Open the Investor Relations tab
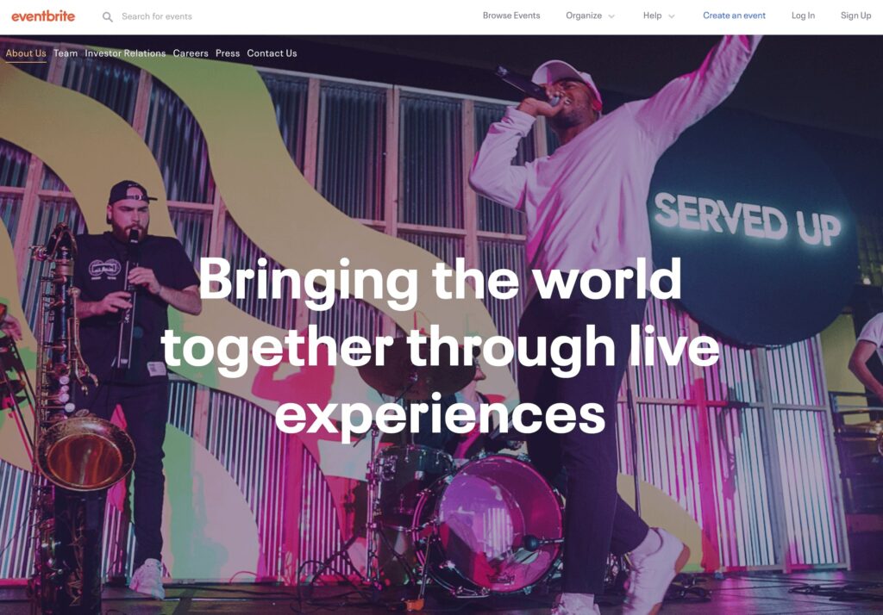Image resolution: width=883 pixels, height=615 pixels. pos(125,53)
